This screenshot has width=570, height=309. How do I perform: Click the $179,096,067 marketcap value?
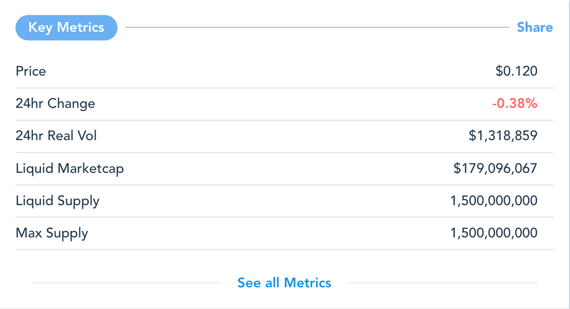pyautogui.click(x=495, y=168)
